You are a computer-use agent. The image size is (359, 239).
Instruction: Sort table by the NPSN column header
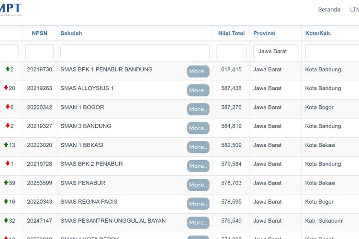40,33
